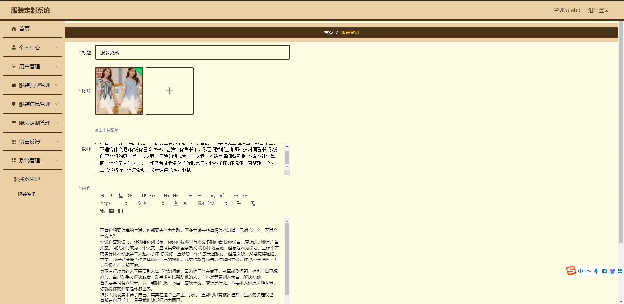This screenshot has height=304, width=624.
Task: Collapse the 系统管理 section
Action: click(56, 160)
